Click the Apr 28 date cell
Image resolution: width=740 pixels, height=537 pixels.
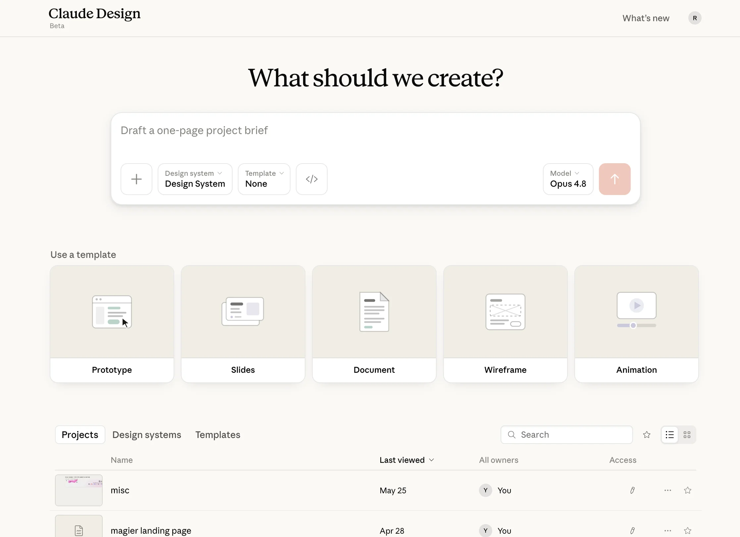pos(392,531)
